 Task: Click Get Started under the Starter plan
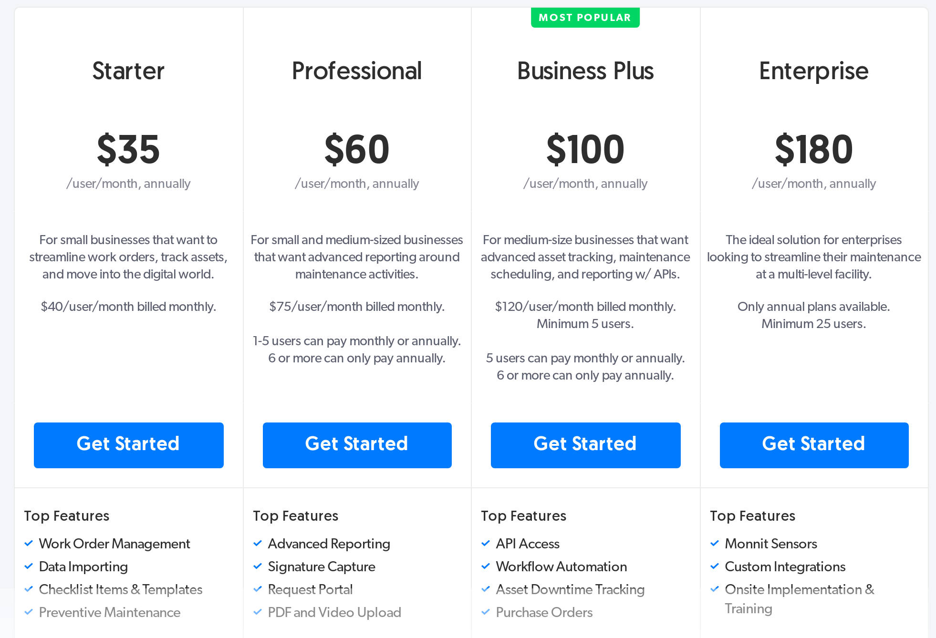point(128,444)
